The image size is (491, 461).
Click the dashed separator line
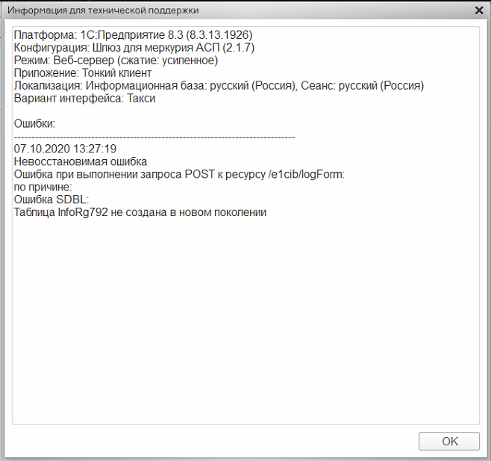pyautogui.click(x=154, y=137)
